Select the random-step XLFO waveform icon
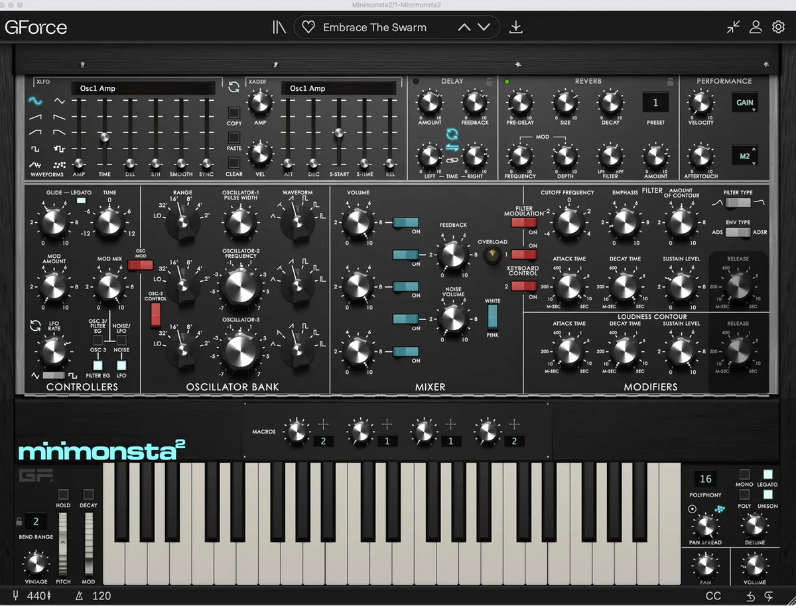The width and height of the screenshot is (796, 606). click(60, 149)
